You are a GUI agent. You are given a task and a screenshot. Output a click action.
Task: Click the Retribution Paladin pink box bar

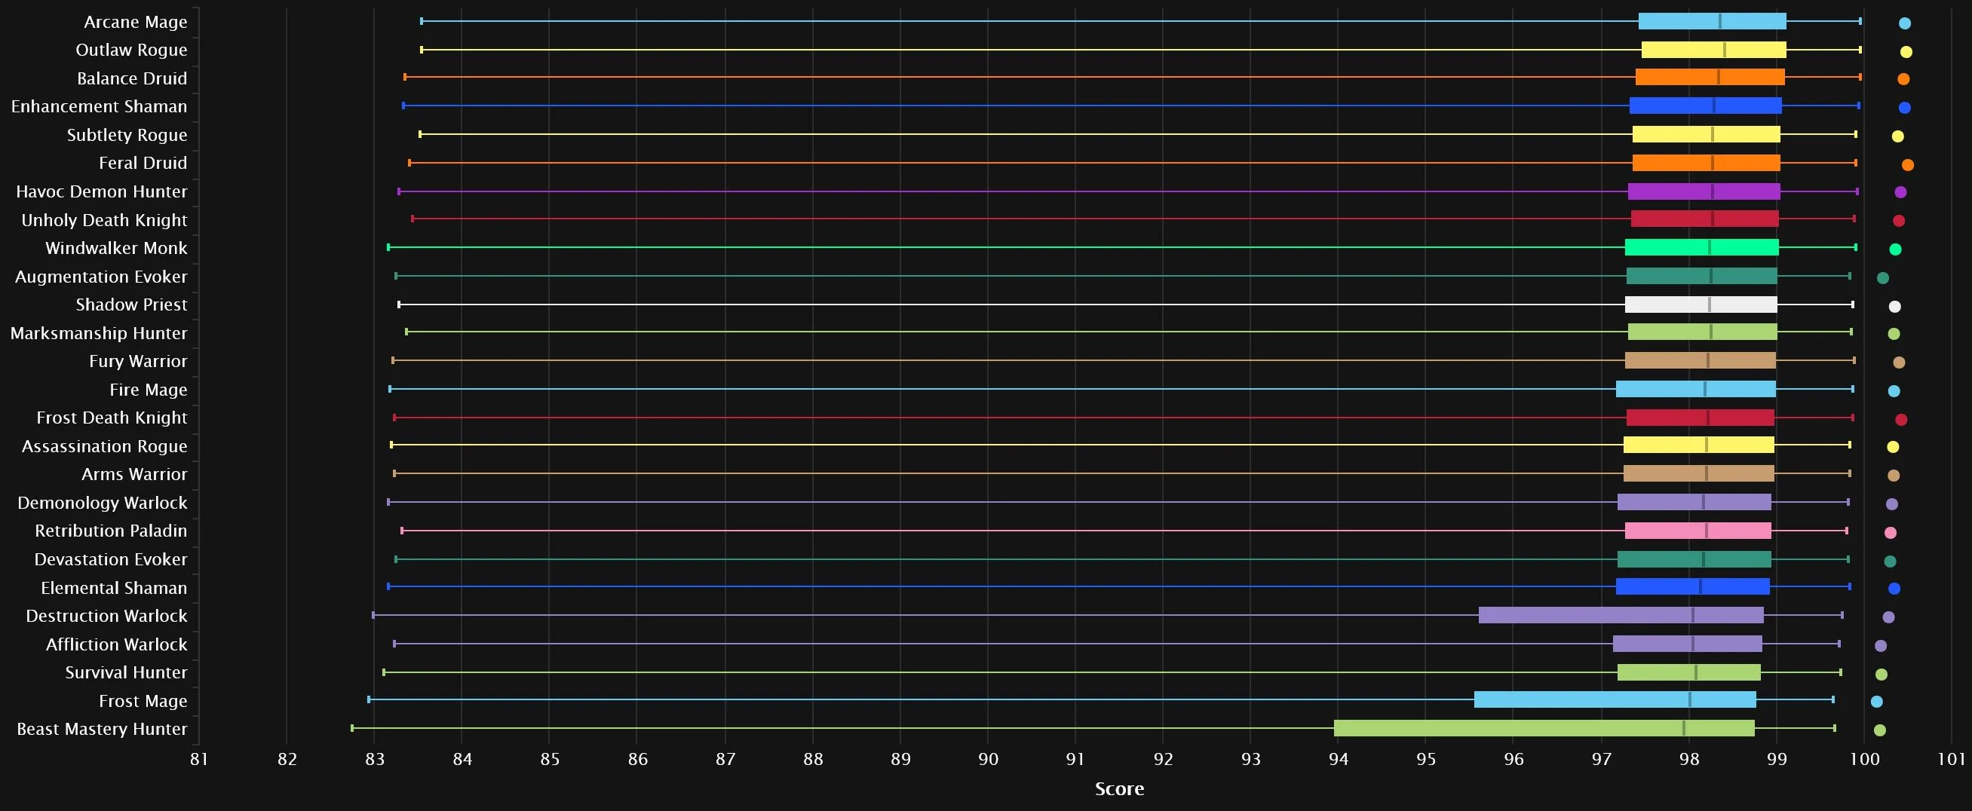point(1698,531)
